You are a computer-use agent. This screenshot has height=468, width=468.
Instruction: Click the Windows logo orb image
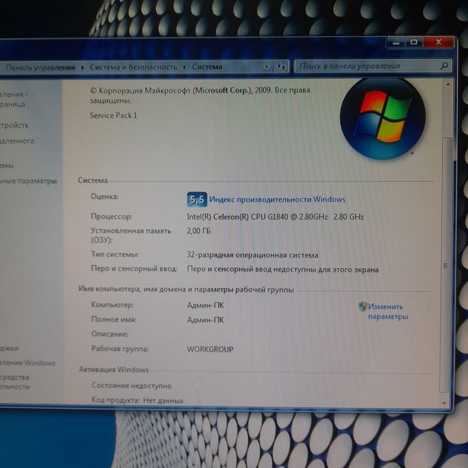point(383,118)
